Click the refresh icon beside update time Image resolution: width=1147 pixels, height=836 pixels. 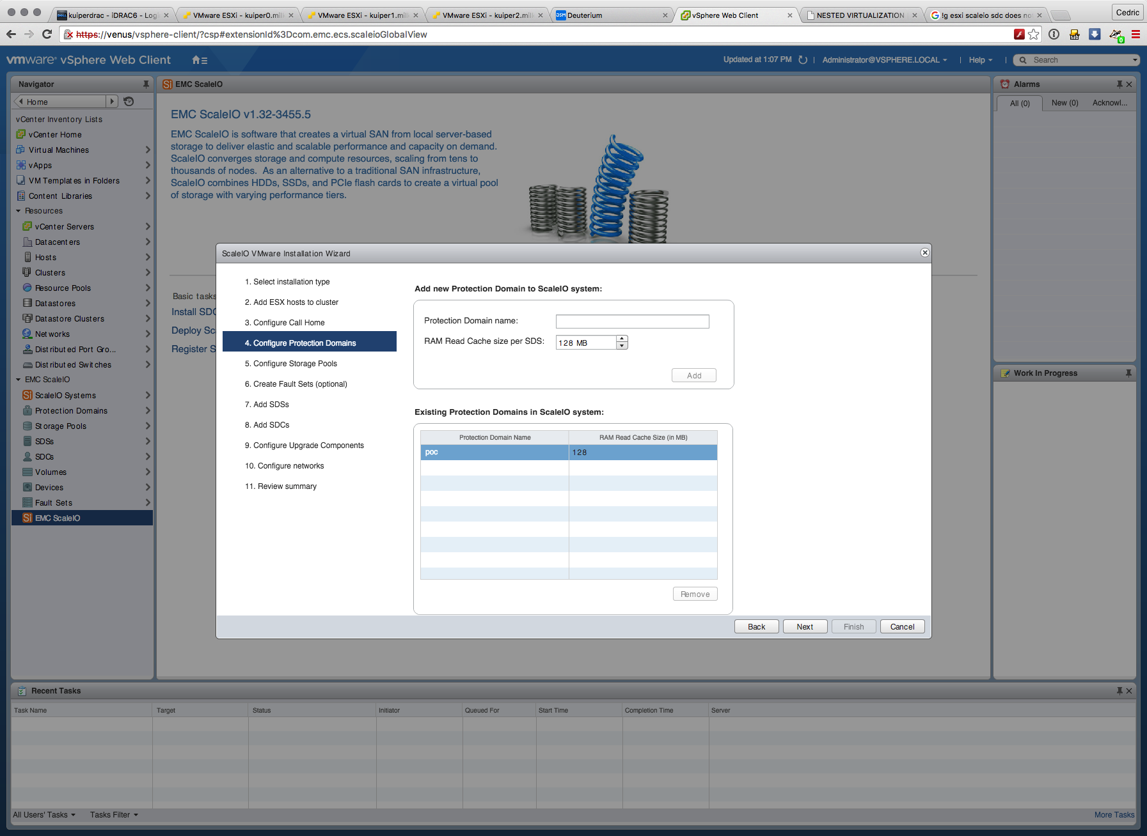point(803,60)
